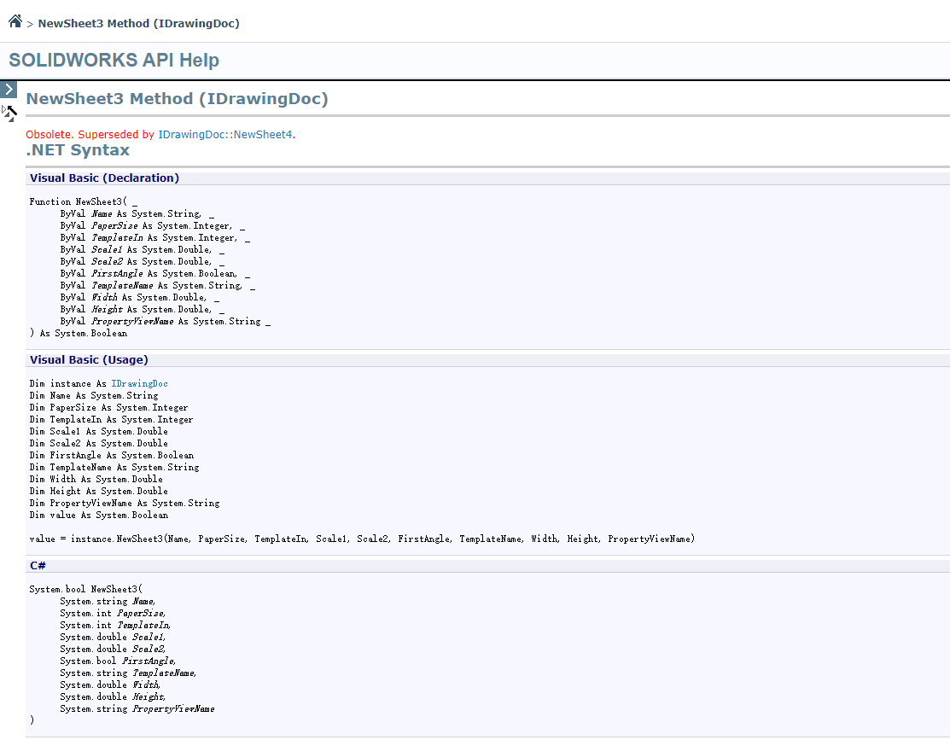
Task: Click 'Dim Width As System.Double' line
Action: click(96, 480)
